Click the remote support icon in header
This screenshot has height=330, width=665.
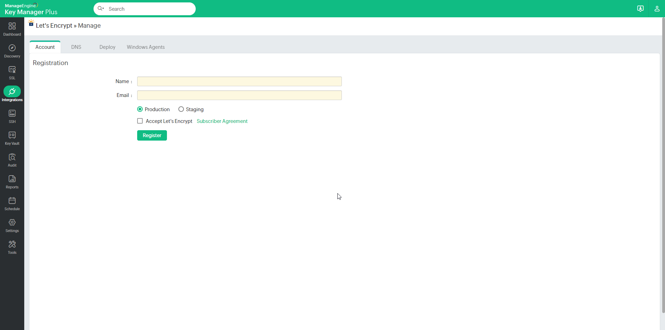[x=640, y=9]
